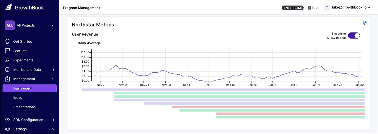378x134 pixels.
Task: Open the Northstar Metrics settings gear
Action: pos(365,23)
